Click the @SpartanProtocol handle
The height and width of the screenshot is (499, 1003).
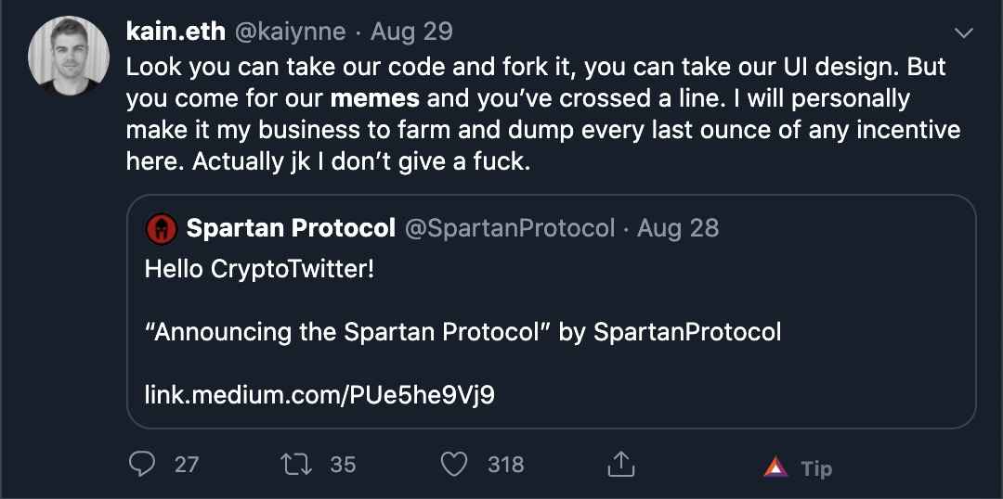click(x=509, y=228)
